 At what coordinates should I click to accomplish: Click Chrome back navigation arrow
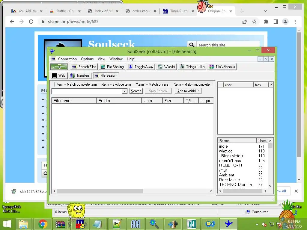pos(12,22)
